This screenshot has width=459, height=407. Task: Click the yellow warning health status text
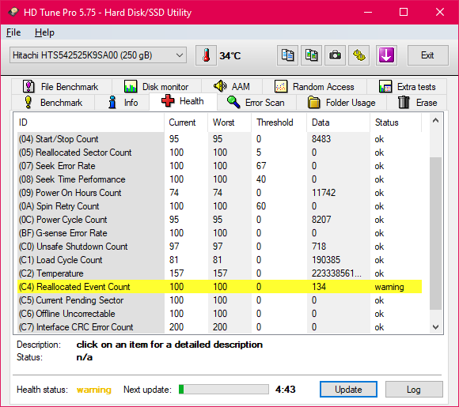[94, 390]
